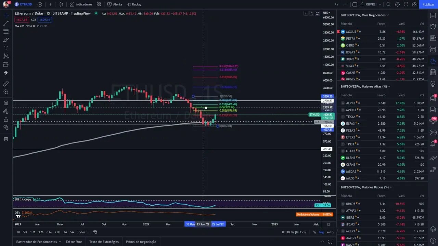This screenshot has width=438, height=246.
Task: Open the Fibonacci retracement tools
Action: click(6, 31)
